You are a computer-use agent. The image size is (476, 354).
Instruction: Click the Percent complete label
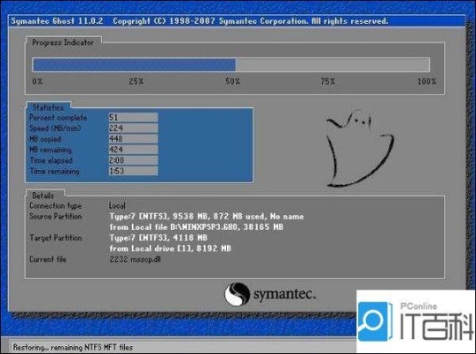[58, 118]
